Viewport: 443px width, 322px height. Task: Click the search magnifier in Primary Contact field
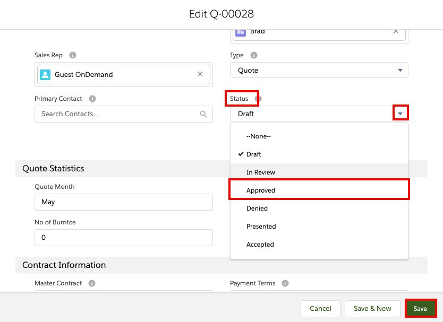coord(203,114)
